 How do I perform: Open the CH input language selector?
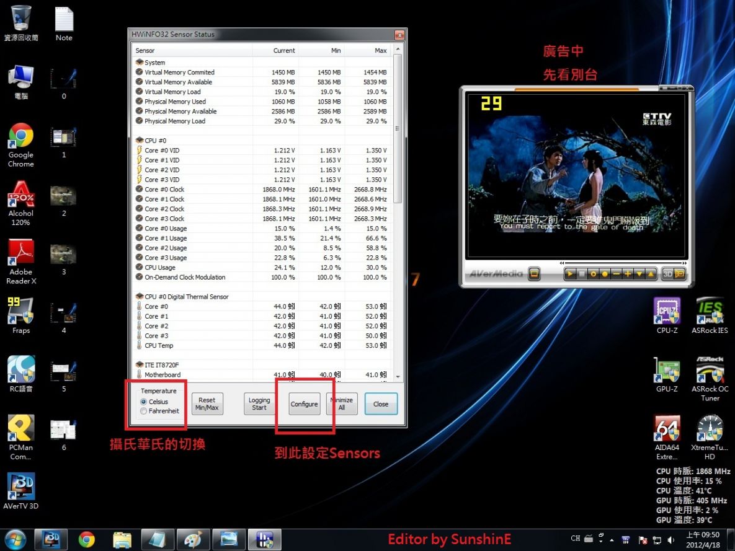575,539
